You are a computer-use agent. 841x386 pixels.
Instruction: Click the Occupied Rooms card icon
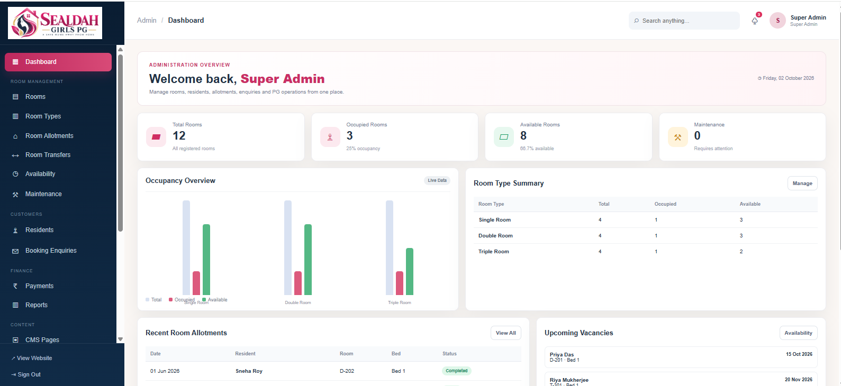[330, 137]
